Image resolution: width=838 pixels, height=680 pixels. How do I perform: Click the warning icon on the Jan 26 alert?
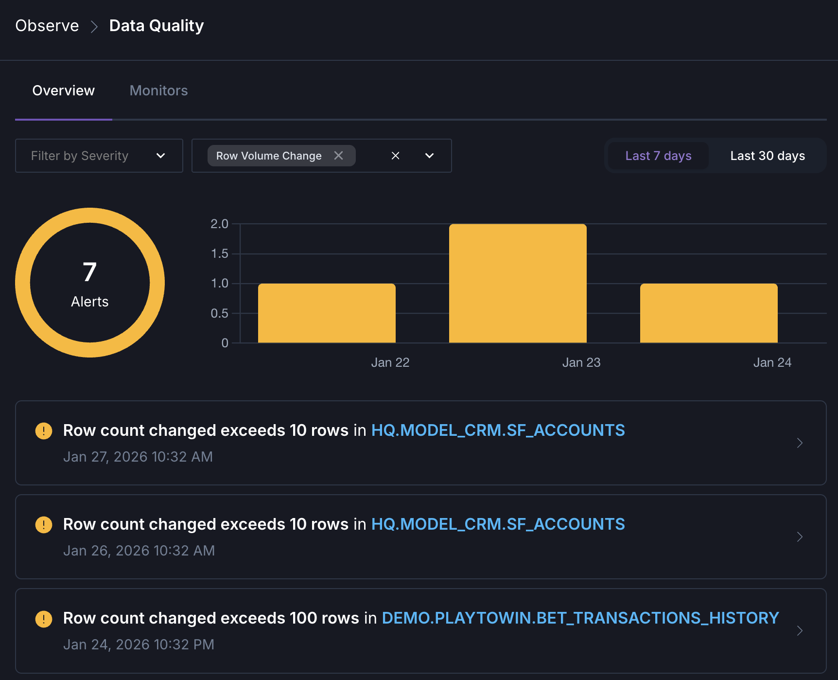click(x=44, y=525)
